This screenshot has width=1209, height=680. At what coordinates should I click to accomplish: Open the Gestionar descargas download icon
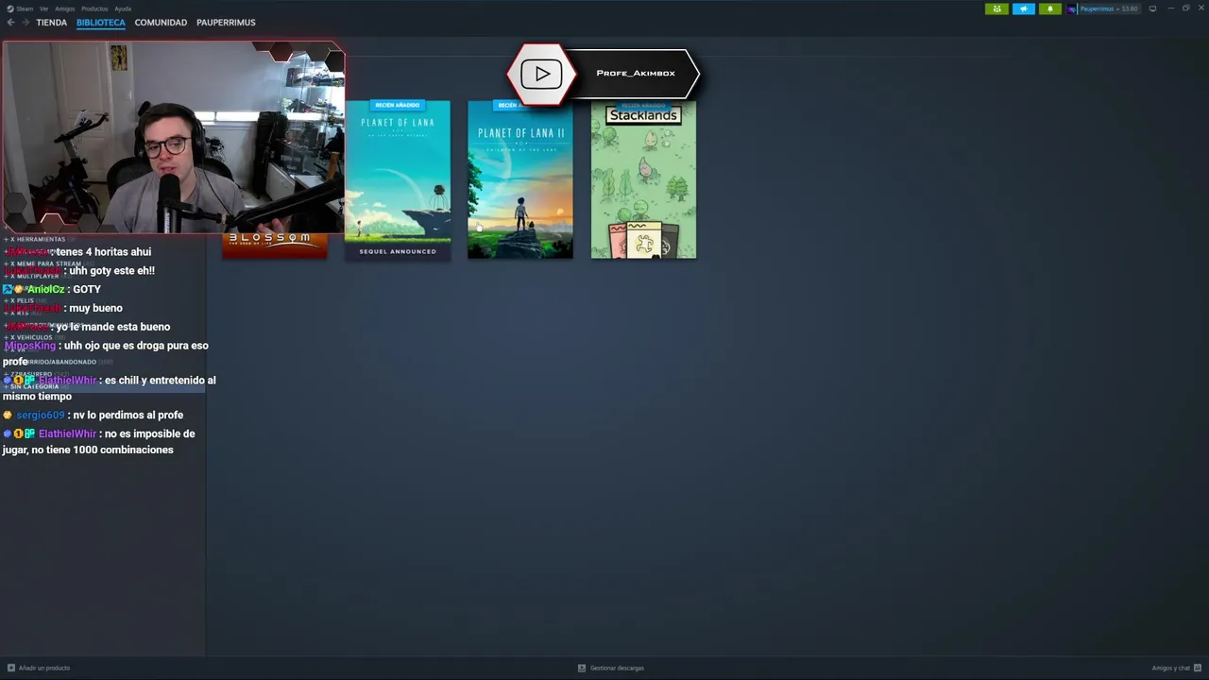pyautogui.click(x=582, y=668)
